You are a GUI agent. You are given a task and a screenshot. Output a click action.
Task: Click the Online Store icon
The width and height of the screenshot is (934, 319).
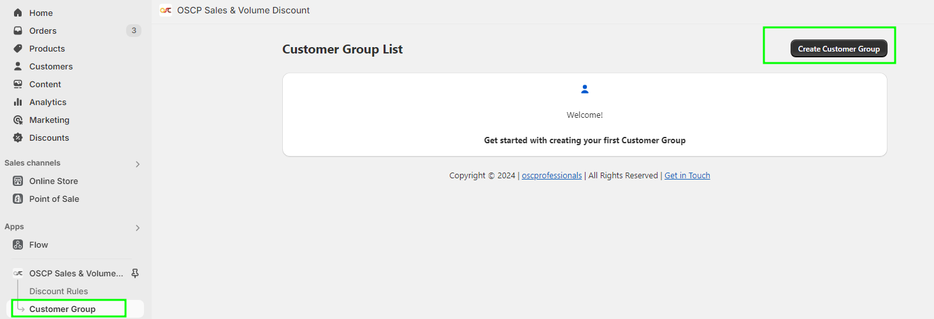(18, 181)
